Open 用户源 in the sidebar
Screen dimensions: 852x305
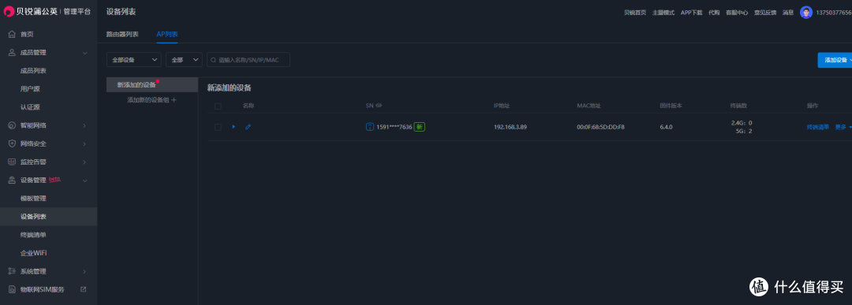30,89
